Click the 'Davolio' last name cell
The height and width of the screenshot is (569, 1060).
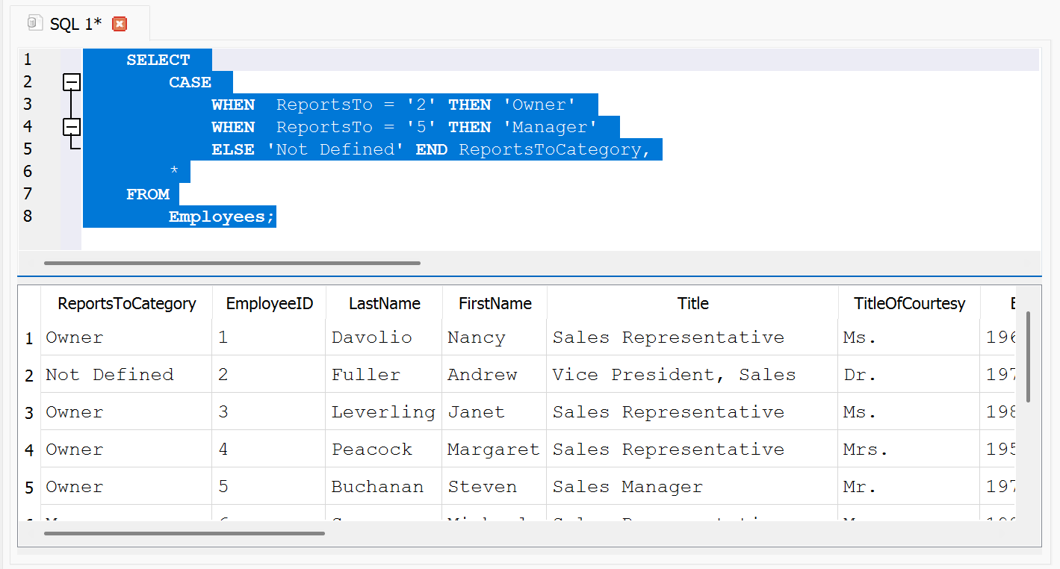point(371,337)
